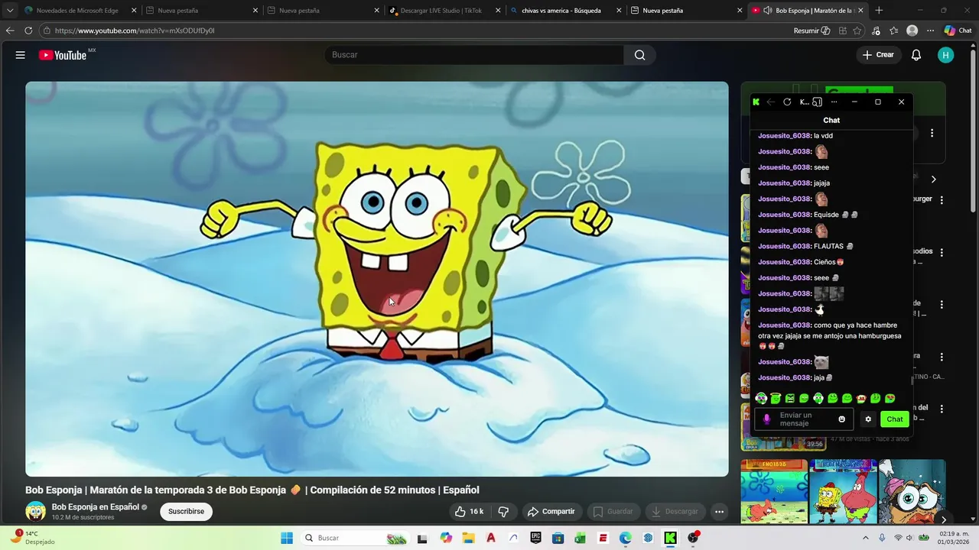This screenshot has width=979, height=550.
Task: Click the hamburguesa chat message
Action: point(831,335)
